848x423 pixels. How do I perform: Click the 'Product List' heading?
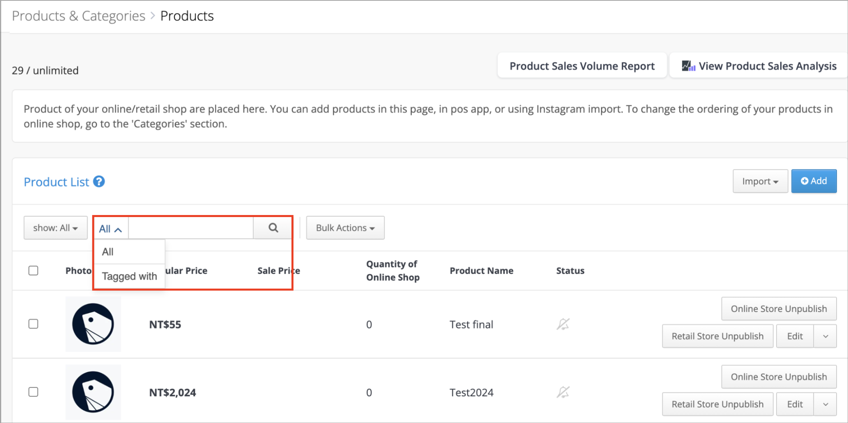click(56, 182)
